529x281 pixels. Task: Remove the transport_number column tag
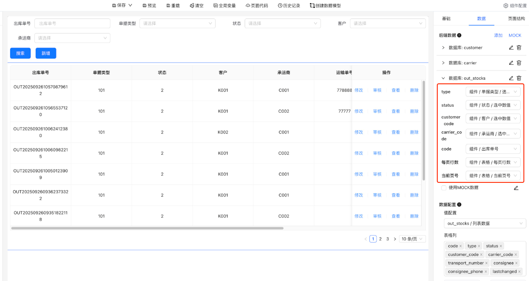click(486, 263)
